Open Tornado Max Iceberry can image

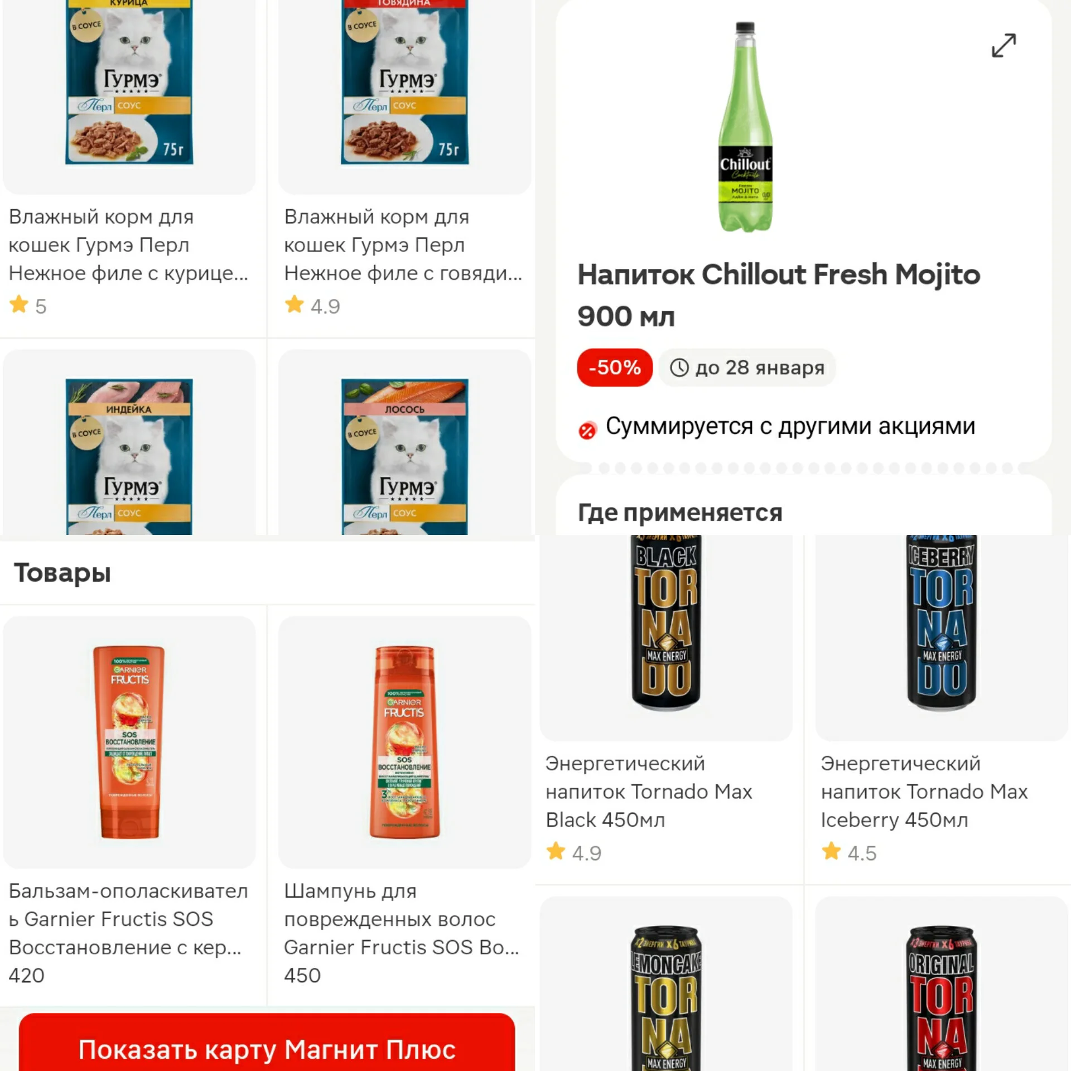click(942, 638)
